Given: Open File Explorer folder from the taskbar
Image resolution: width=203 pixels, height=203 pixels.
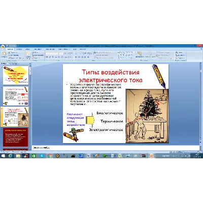Looking at the screenshot, I should point(18,156).
